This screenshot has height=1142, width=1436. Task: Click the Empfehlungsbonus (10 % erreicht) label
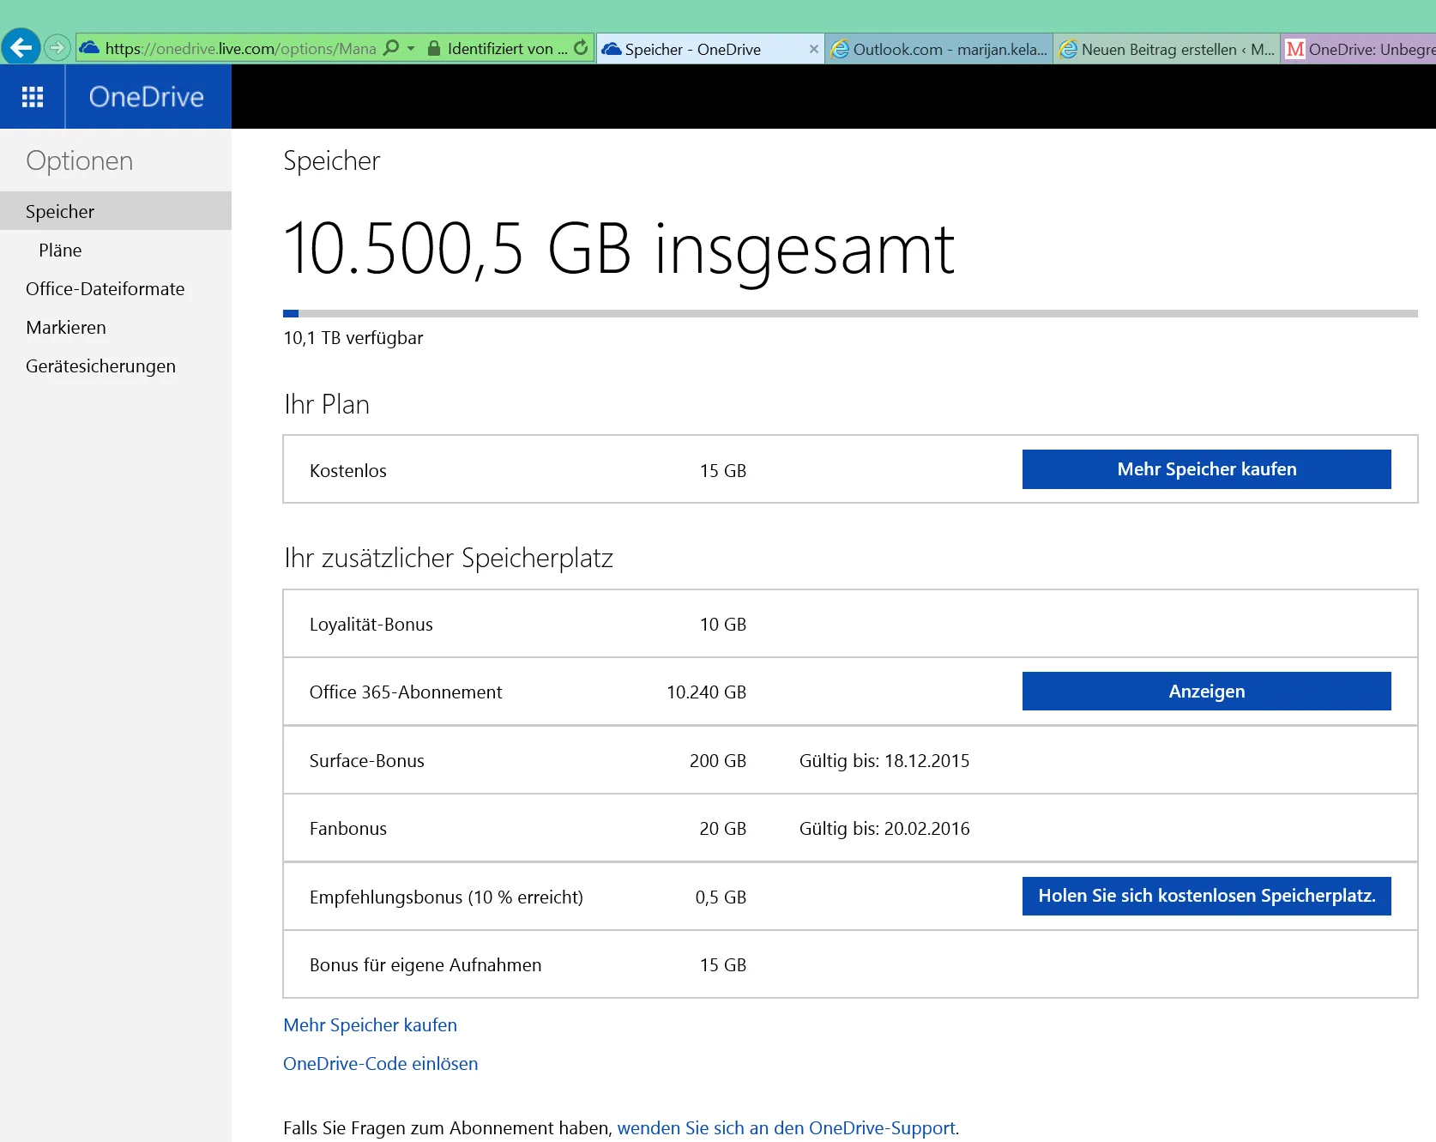pos(446,897)
